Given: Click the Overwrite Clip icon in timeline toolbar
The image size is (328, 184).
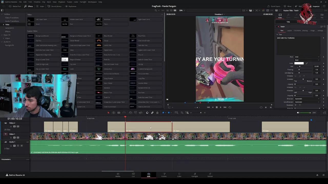Looking at the screenshot, I should (135, 113).
